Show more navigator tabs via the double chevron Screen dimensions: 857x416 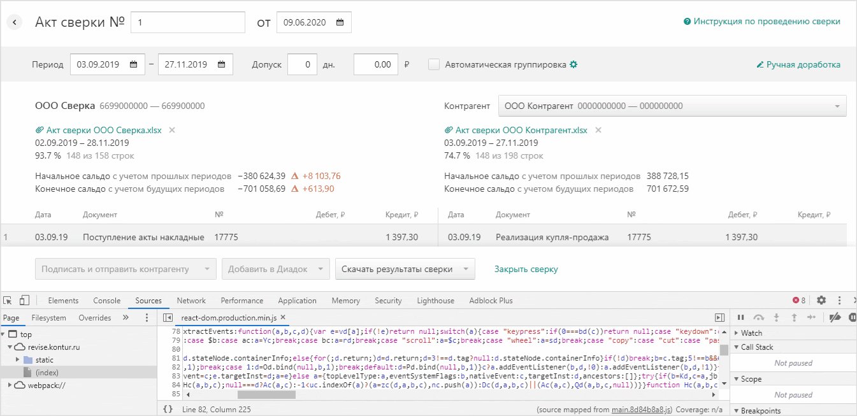[126, 317]
